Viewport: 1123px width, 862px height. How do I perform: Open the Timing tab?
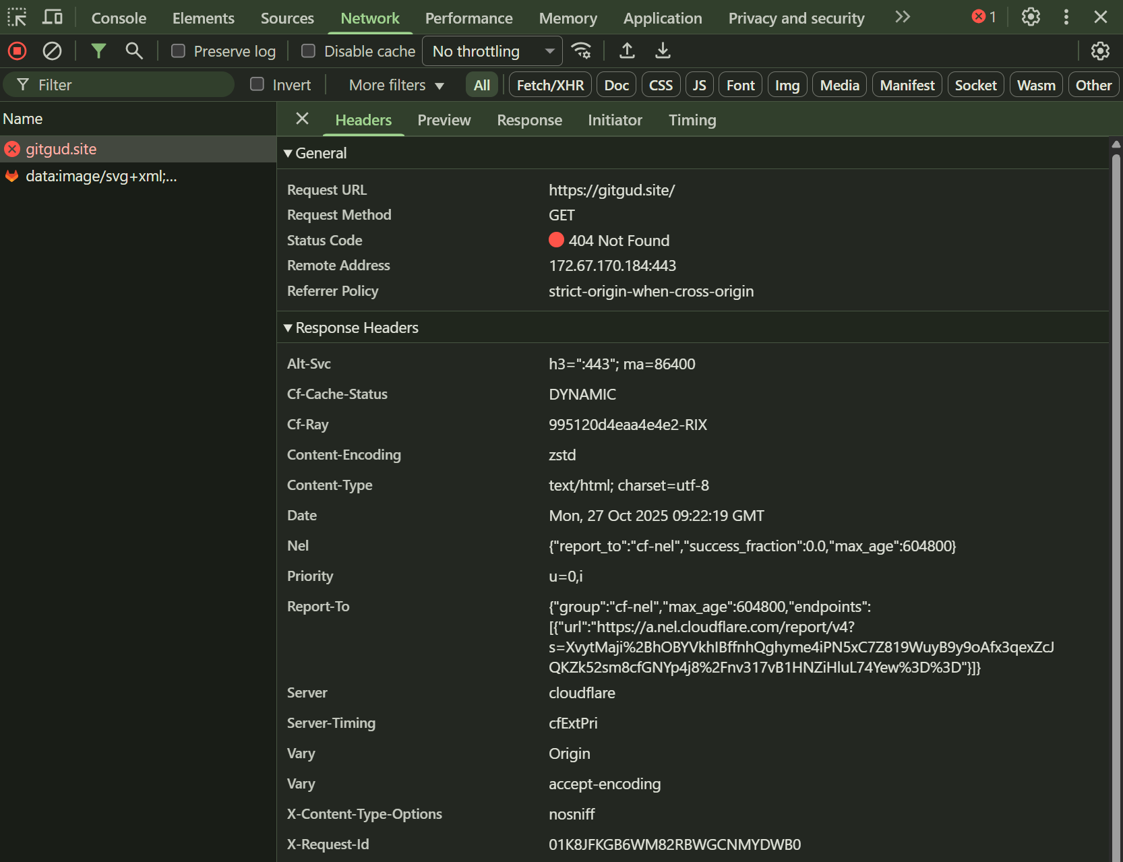tap(692, 120)
